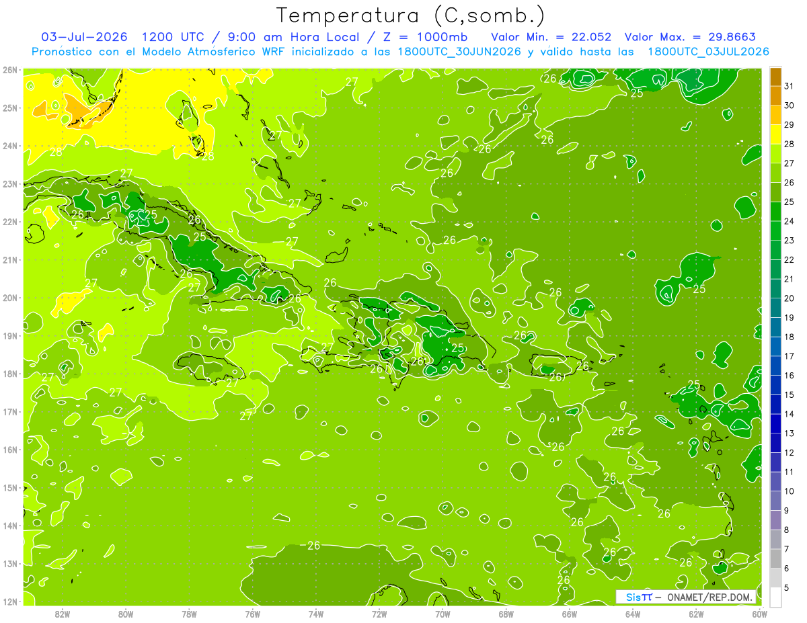
Task: Click the 74W longitude axis label
Action: pos(316,614)
